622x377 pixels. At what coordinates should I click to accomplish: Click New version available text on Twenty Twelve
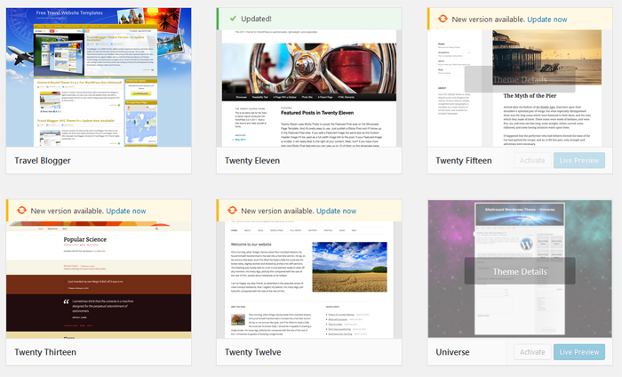(x=277, y=211)
